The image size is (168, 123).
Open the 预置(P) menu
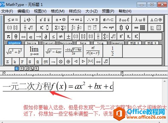108,11
